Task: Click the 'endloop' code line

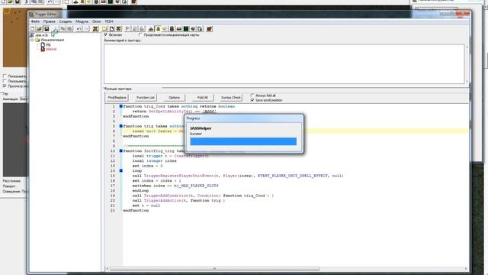Action: [x=140, y=190]
